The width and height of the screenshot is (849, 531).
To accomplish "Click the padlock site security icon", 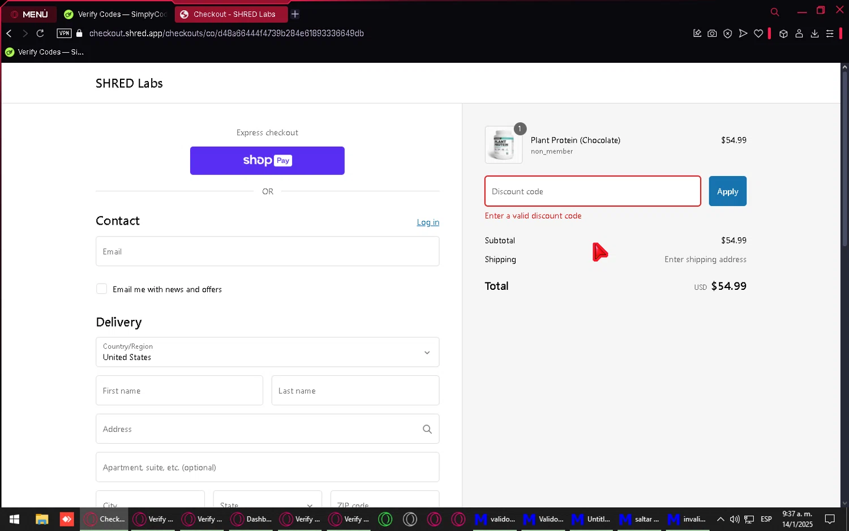I will (79, 33).
